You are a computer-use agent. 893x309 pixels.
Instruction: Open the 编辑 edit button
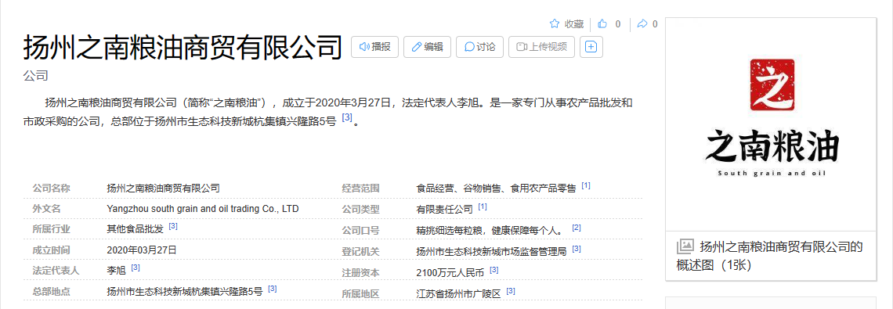(x=427, y=47)
